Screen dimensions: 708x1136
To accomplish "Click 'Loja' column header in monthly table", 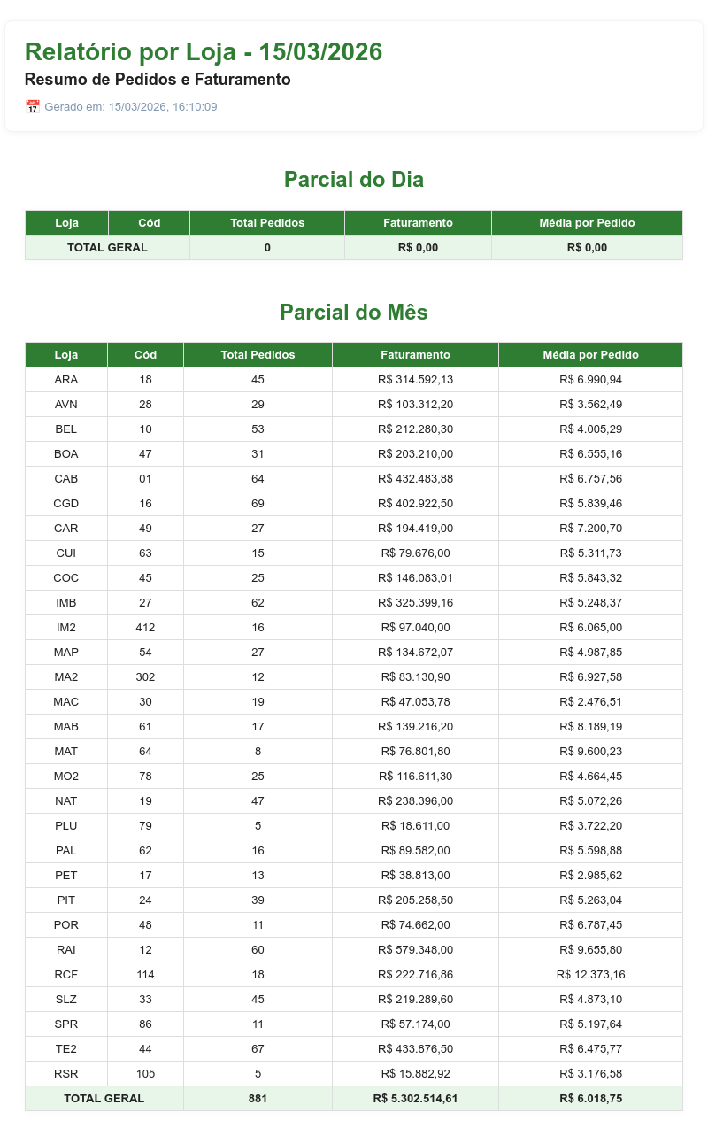I will 66,355.
